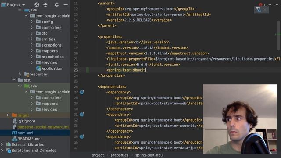This screenshot has width=281, height=158.
Task: Collapse the test java folder
Action: (20, 86)
